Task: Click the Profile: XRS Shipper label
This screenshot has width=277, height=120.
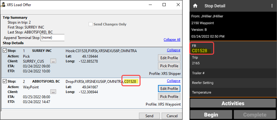Action: click(x=165, y=74)
